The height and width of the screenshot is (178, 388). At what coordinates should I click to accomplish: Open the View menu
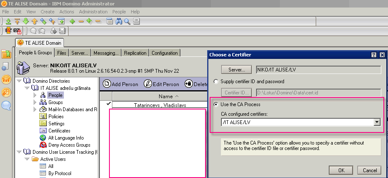[x=31, y=12]
